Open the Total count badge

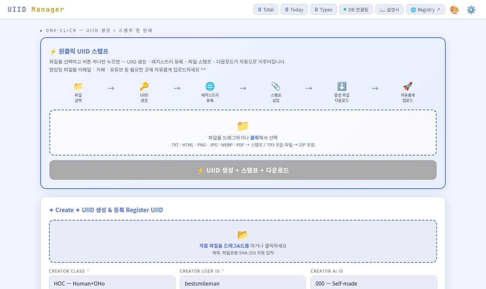pyautogui.click(x=266, y=10)
